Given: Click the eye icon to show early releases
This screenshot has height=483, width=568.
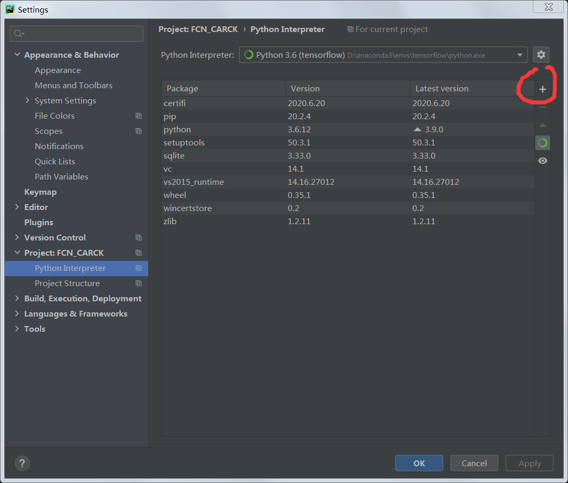Looking at the screenshot, I should [x=542, y=160].
